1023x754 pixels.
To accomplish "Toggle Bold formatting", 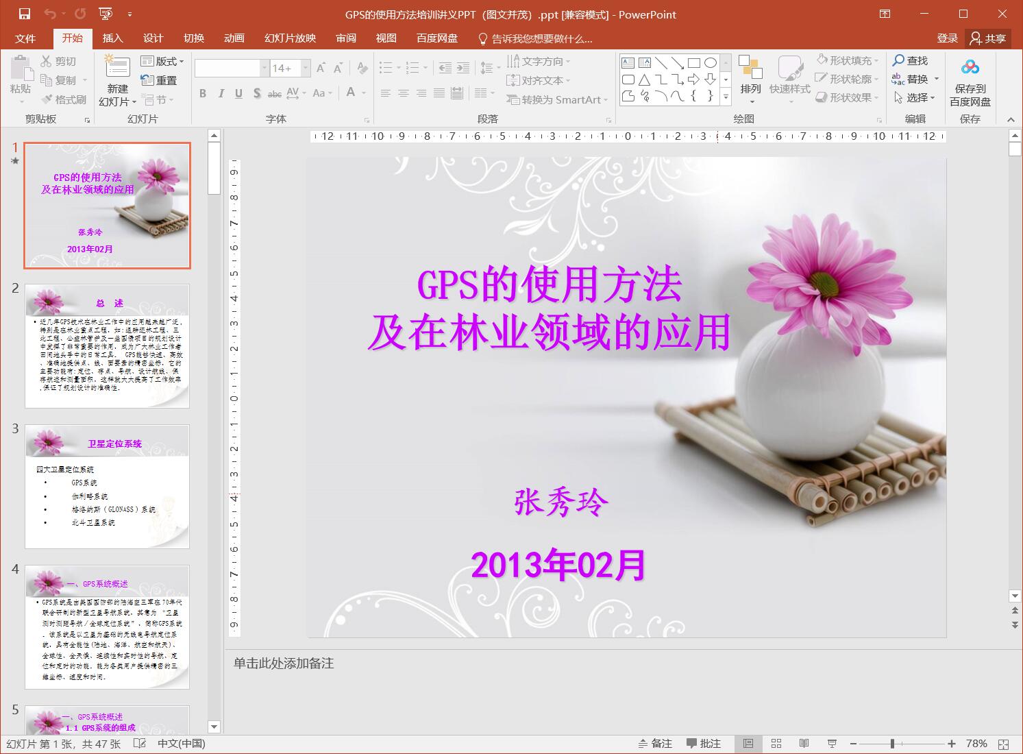I will coord(203,93).
